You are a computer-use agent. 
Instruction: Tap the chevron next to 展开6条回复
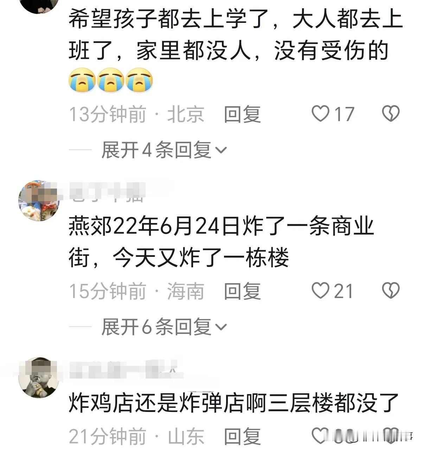(221, 328)
